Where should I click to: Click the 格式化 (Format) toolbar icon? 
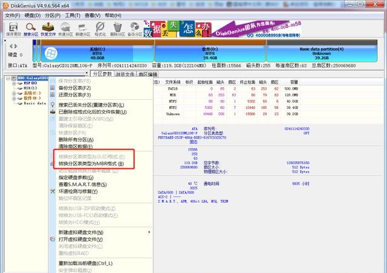pyautogui.click(x=100, y=29)
